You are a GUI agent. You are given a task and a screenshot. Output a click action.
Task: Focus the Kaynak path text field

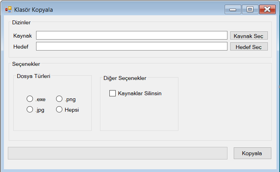tap(131, 36)
